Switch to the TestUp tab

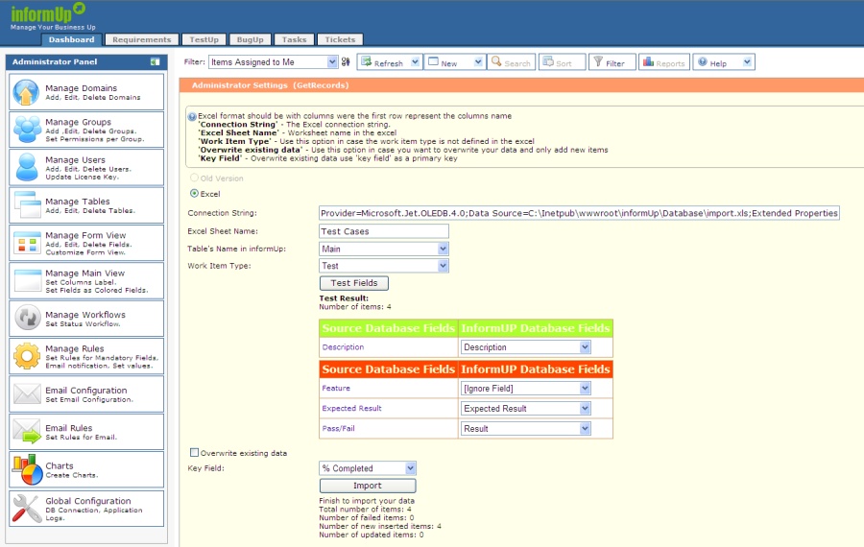point(204,39)
